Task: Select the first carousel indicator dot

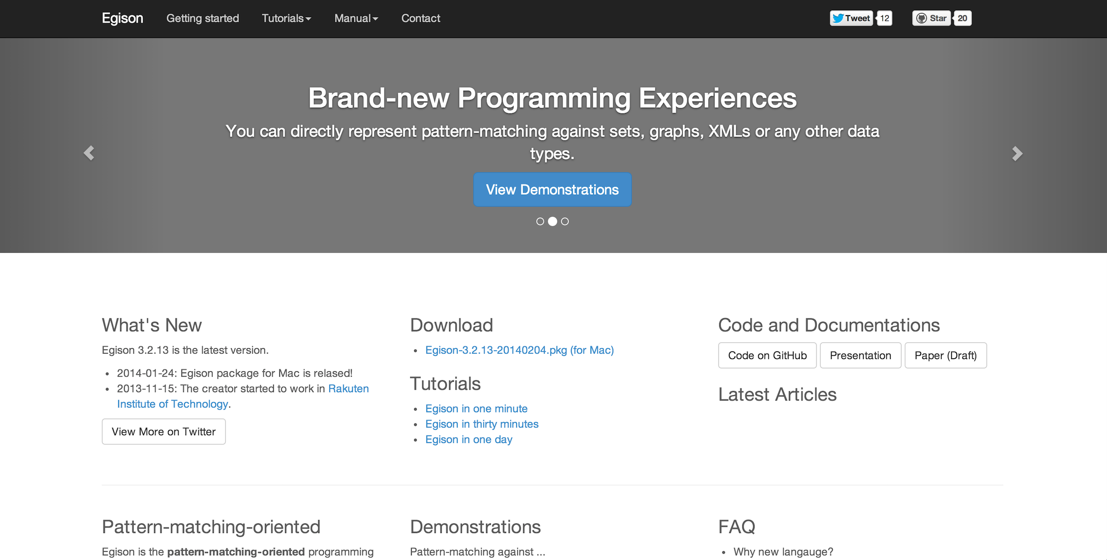Action: (540, 222)
